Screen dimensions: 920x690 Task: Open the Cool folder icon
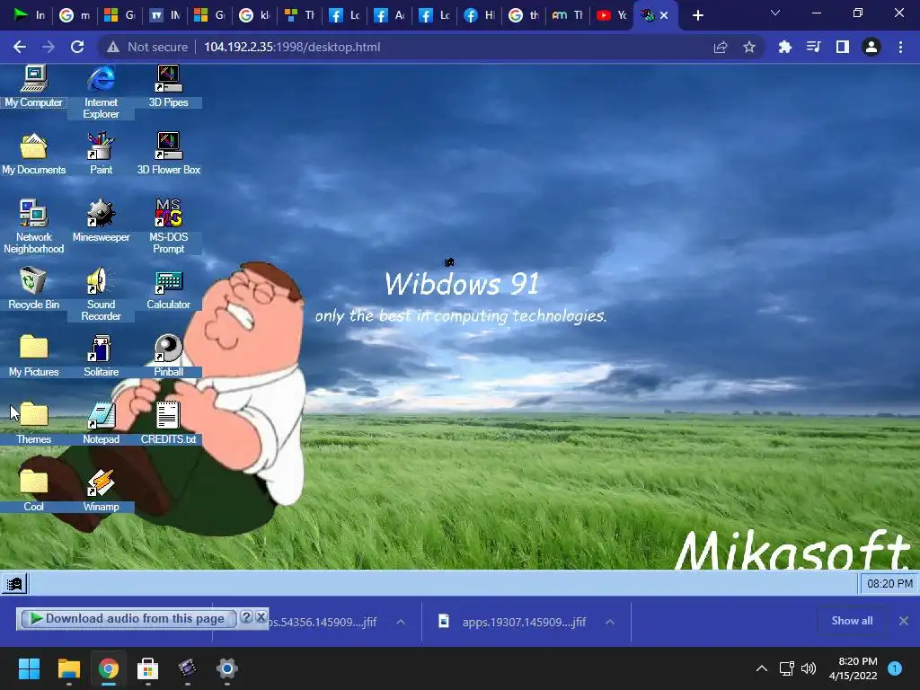(33, 491)
